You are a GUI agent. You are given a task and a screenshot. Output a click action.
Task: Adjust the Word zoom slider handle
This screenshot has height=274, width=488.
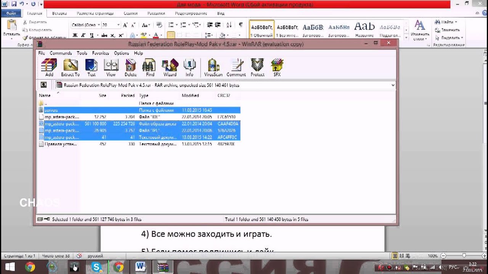464,256
